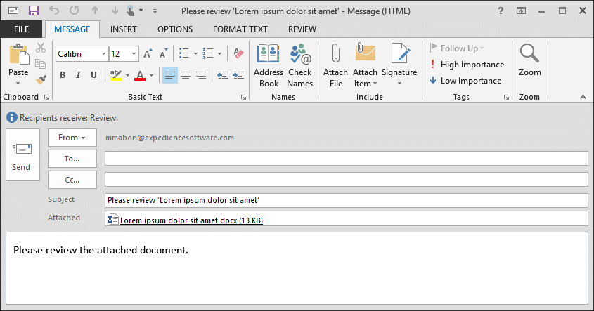Switch to FORMAT TEXT tab
The width and height of the screenshot is (594, 311).
240,29
